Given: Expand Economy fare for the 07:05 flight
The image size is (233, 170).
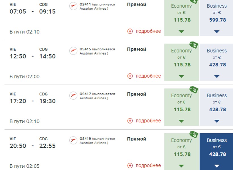Looking at the screenshot, I should coord(182,32).
